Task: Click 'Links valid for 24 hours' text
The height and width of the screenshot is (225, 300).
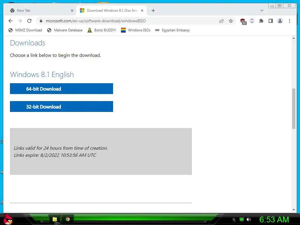Action: [61, 148]
